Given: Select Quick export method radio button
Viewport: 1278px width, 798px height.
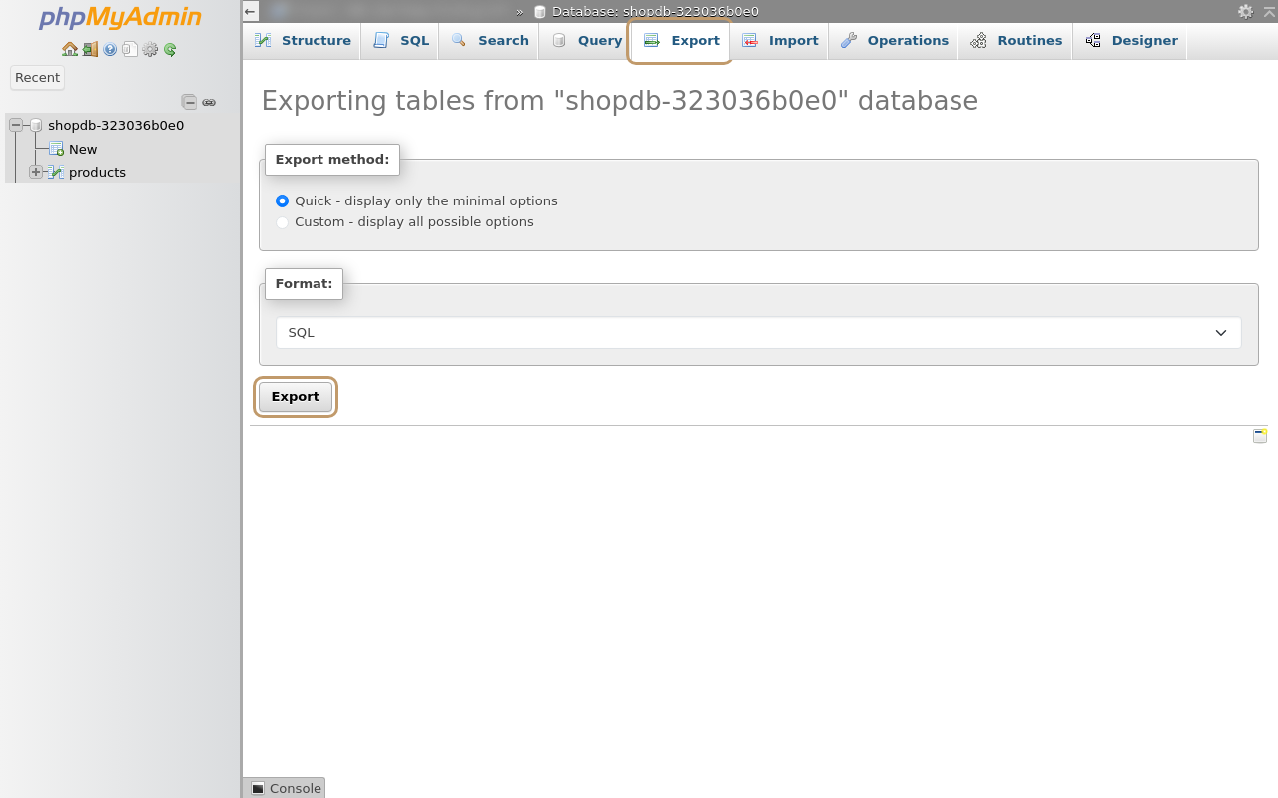Looking at the screenshot, I should point(282,200).
